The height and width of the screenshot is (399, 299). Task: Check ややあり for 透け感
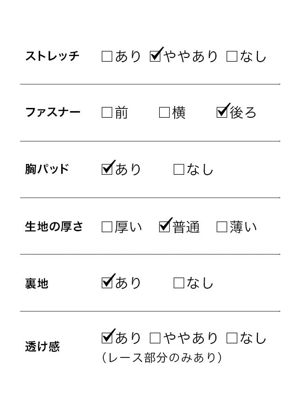156,337
